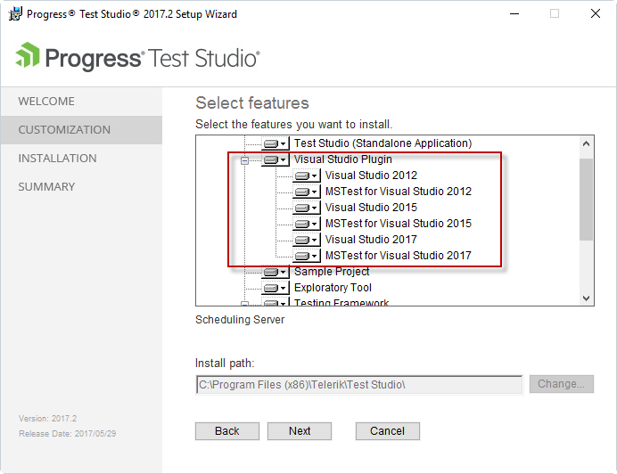617x474 pixels.
Task: Select the Visual Studio 2015 feature text
Action: tap(371, 208)
